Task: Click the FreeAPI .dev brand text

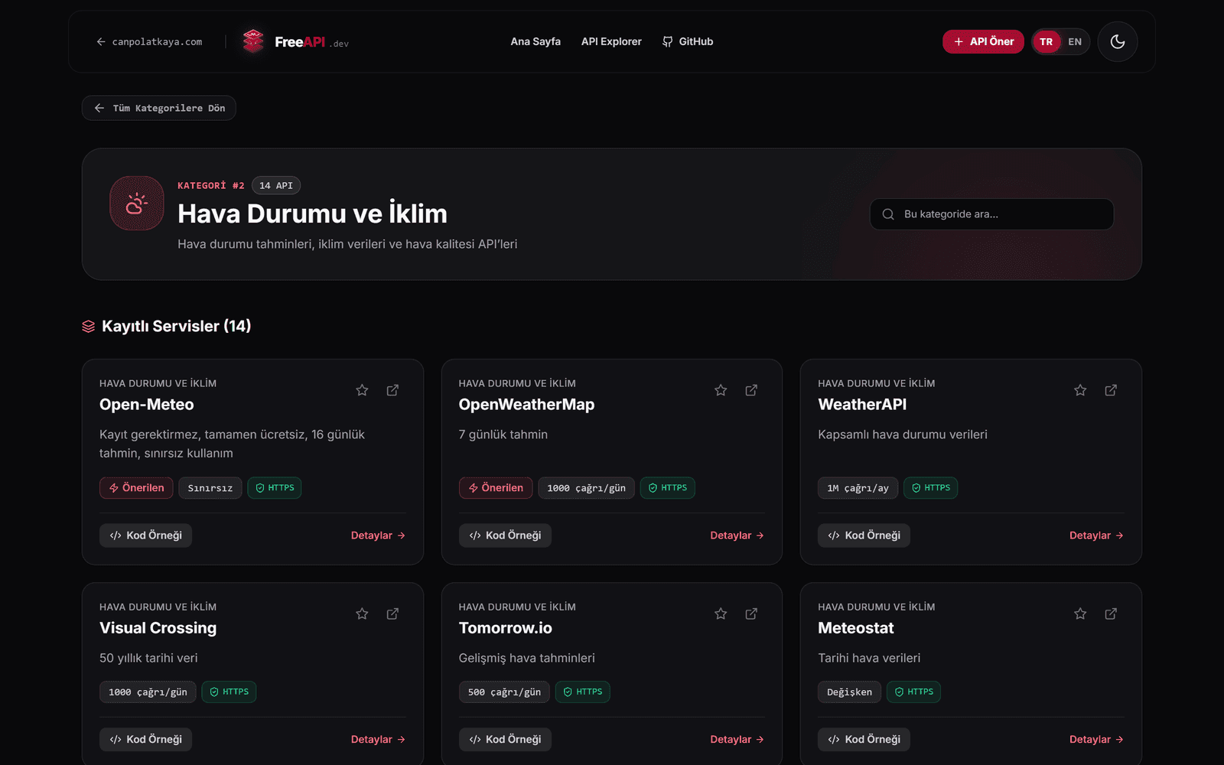Action: [311, 42]
